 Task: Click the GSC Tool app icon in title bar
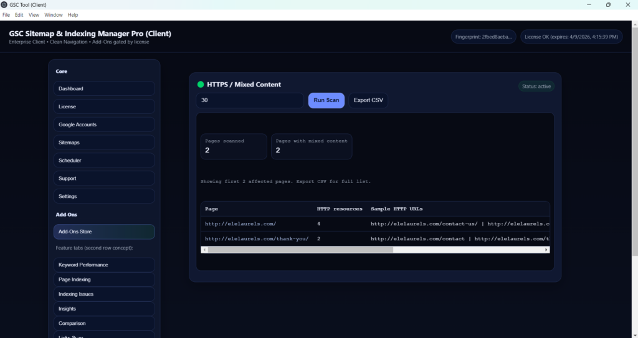point(4,4)
